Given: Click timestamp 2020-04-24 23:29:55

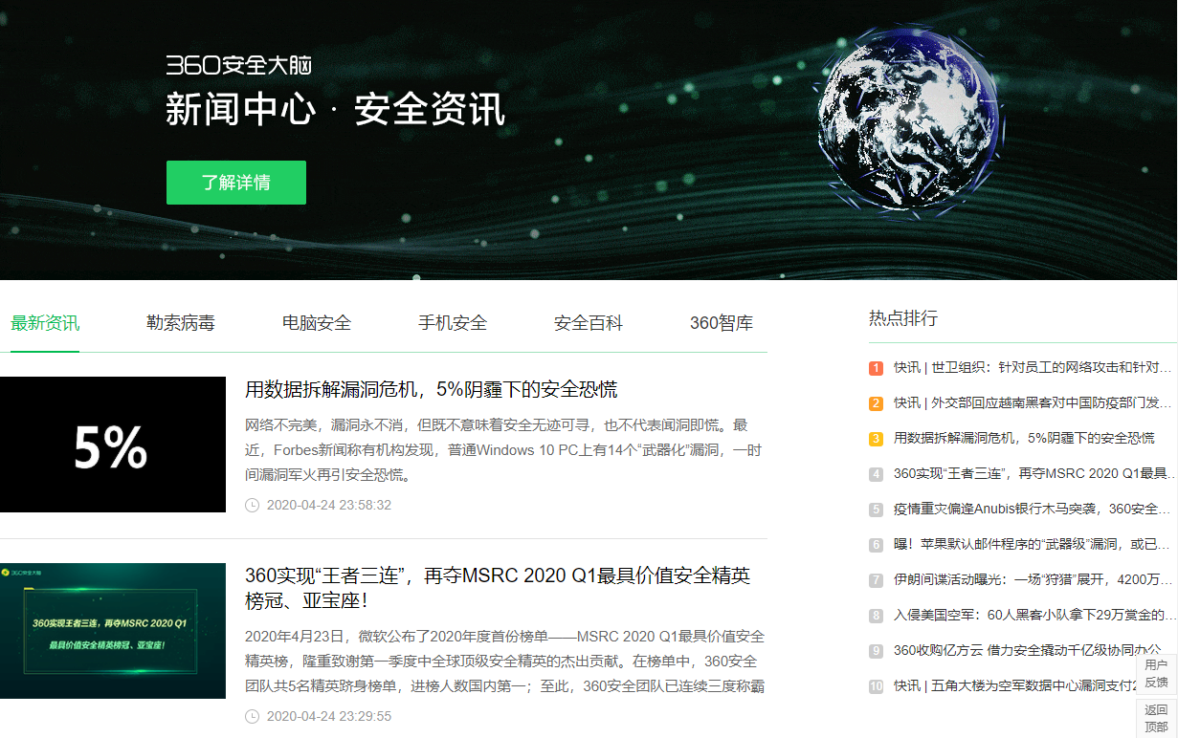Looking at the screenshot, I should tap(329, 716).
